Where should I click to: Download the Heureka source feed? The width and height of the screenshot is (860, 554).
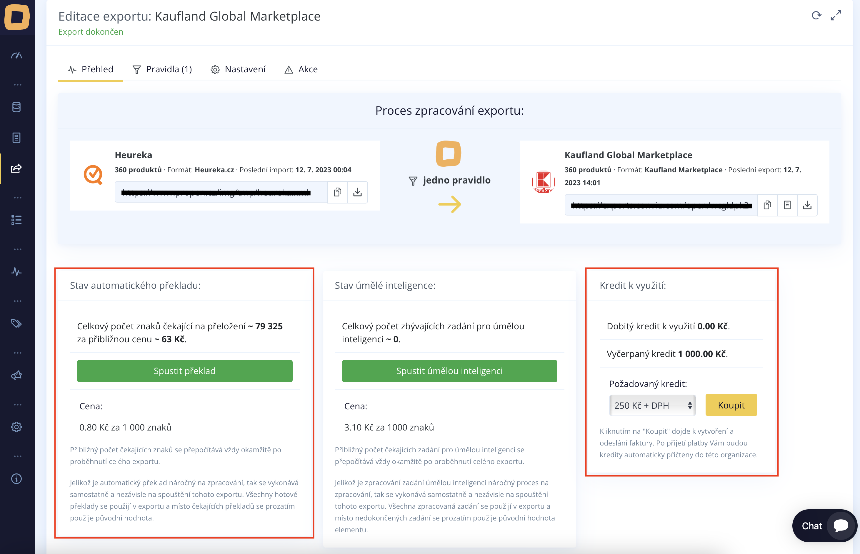357,192
